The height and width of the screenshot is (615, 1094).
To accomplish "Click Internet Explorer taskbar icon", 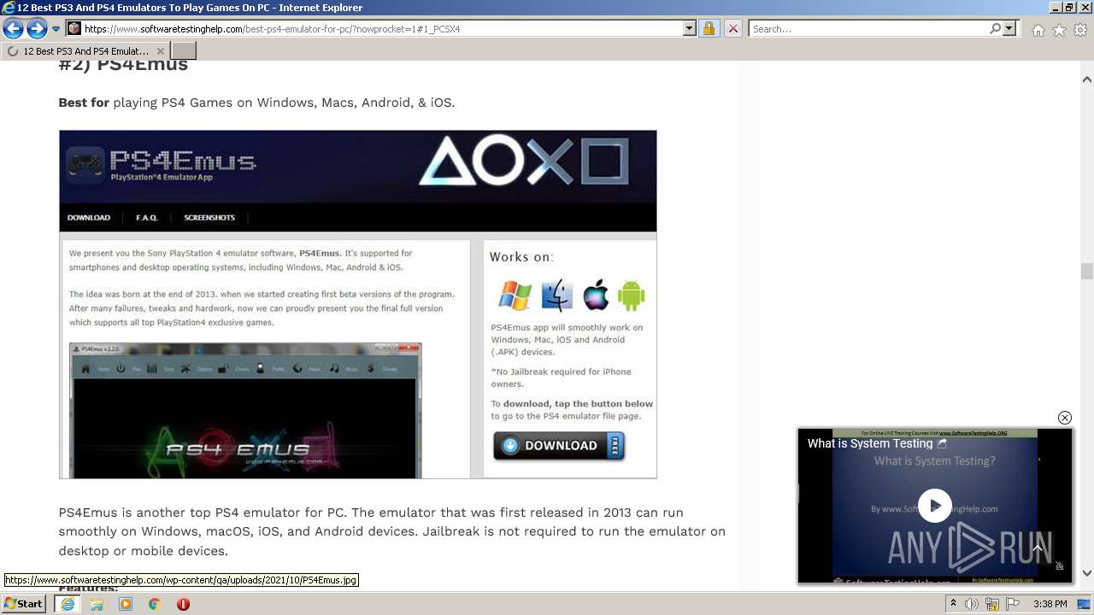I will pyautogui.click(x=68, y=603).
